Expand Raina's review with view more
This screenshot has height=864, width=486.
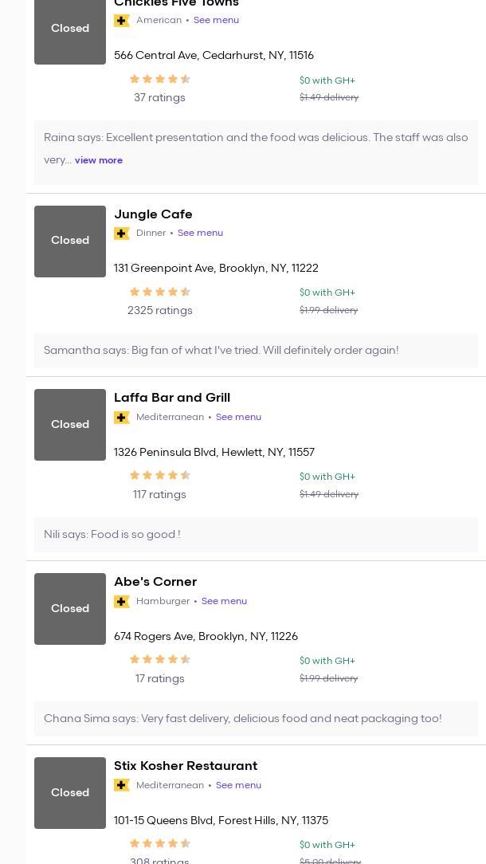[x=99, y=160]
